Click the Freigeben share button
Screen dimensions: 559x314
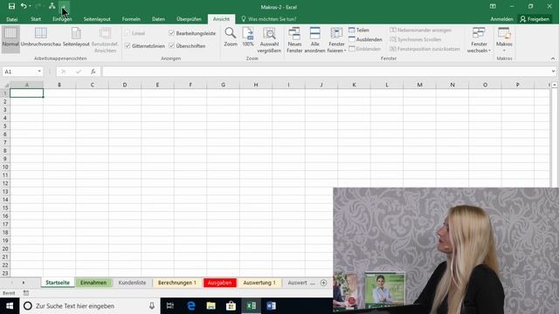pyautogui.click(x=535, y=19)
